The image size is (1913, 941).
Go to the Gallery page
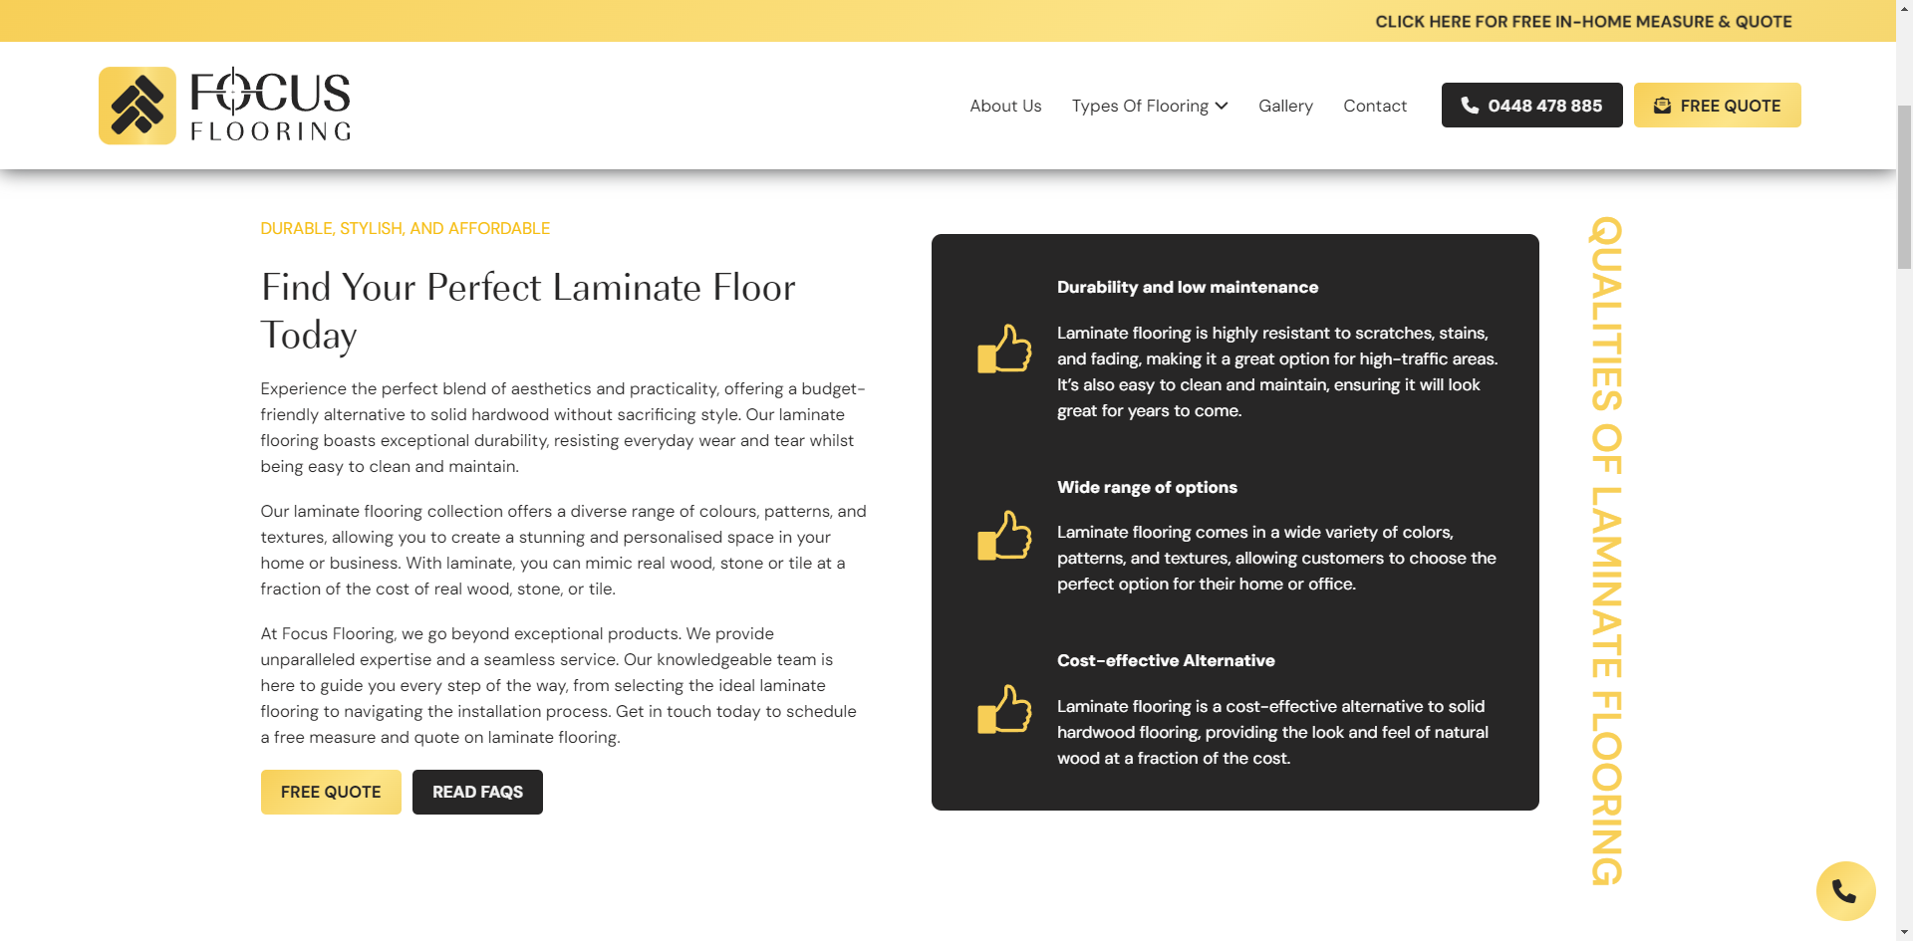[x=1285, y=106]
